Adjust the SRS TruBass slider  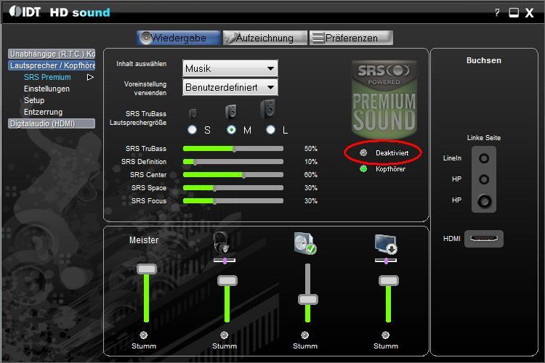[233, 149]
